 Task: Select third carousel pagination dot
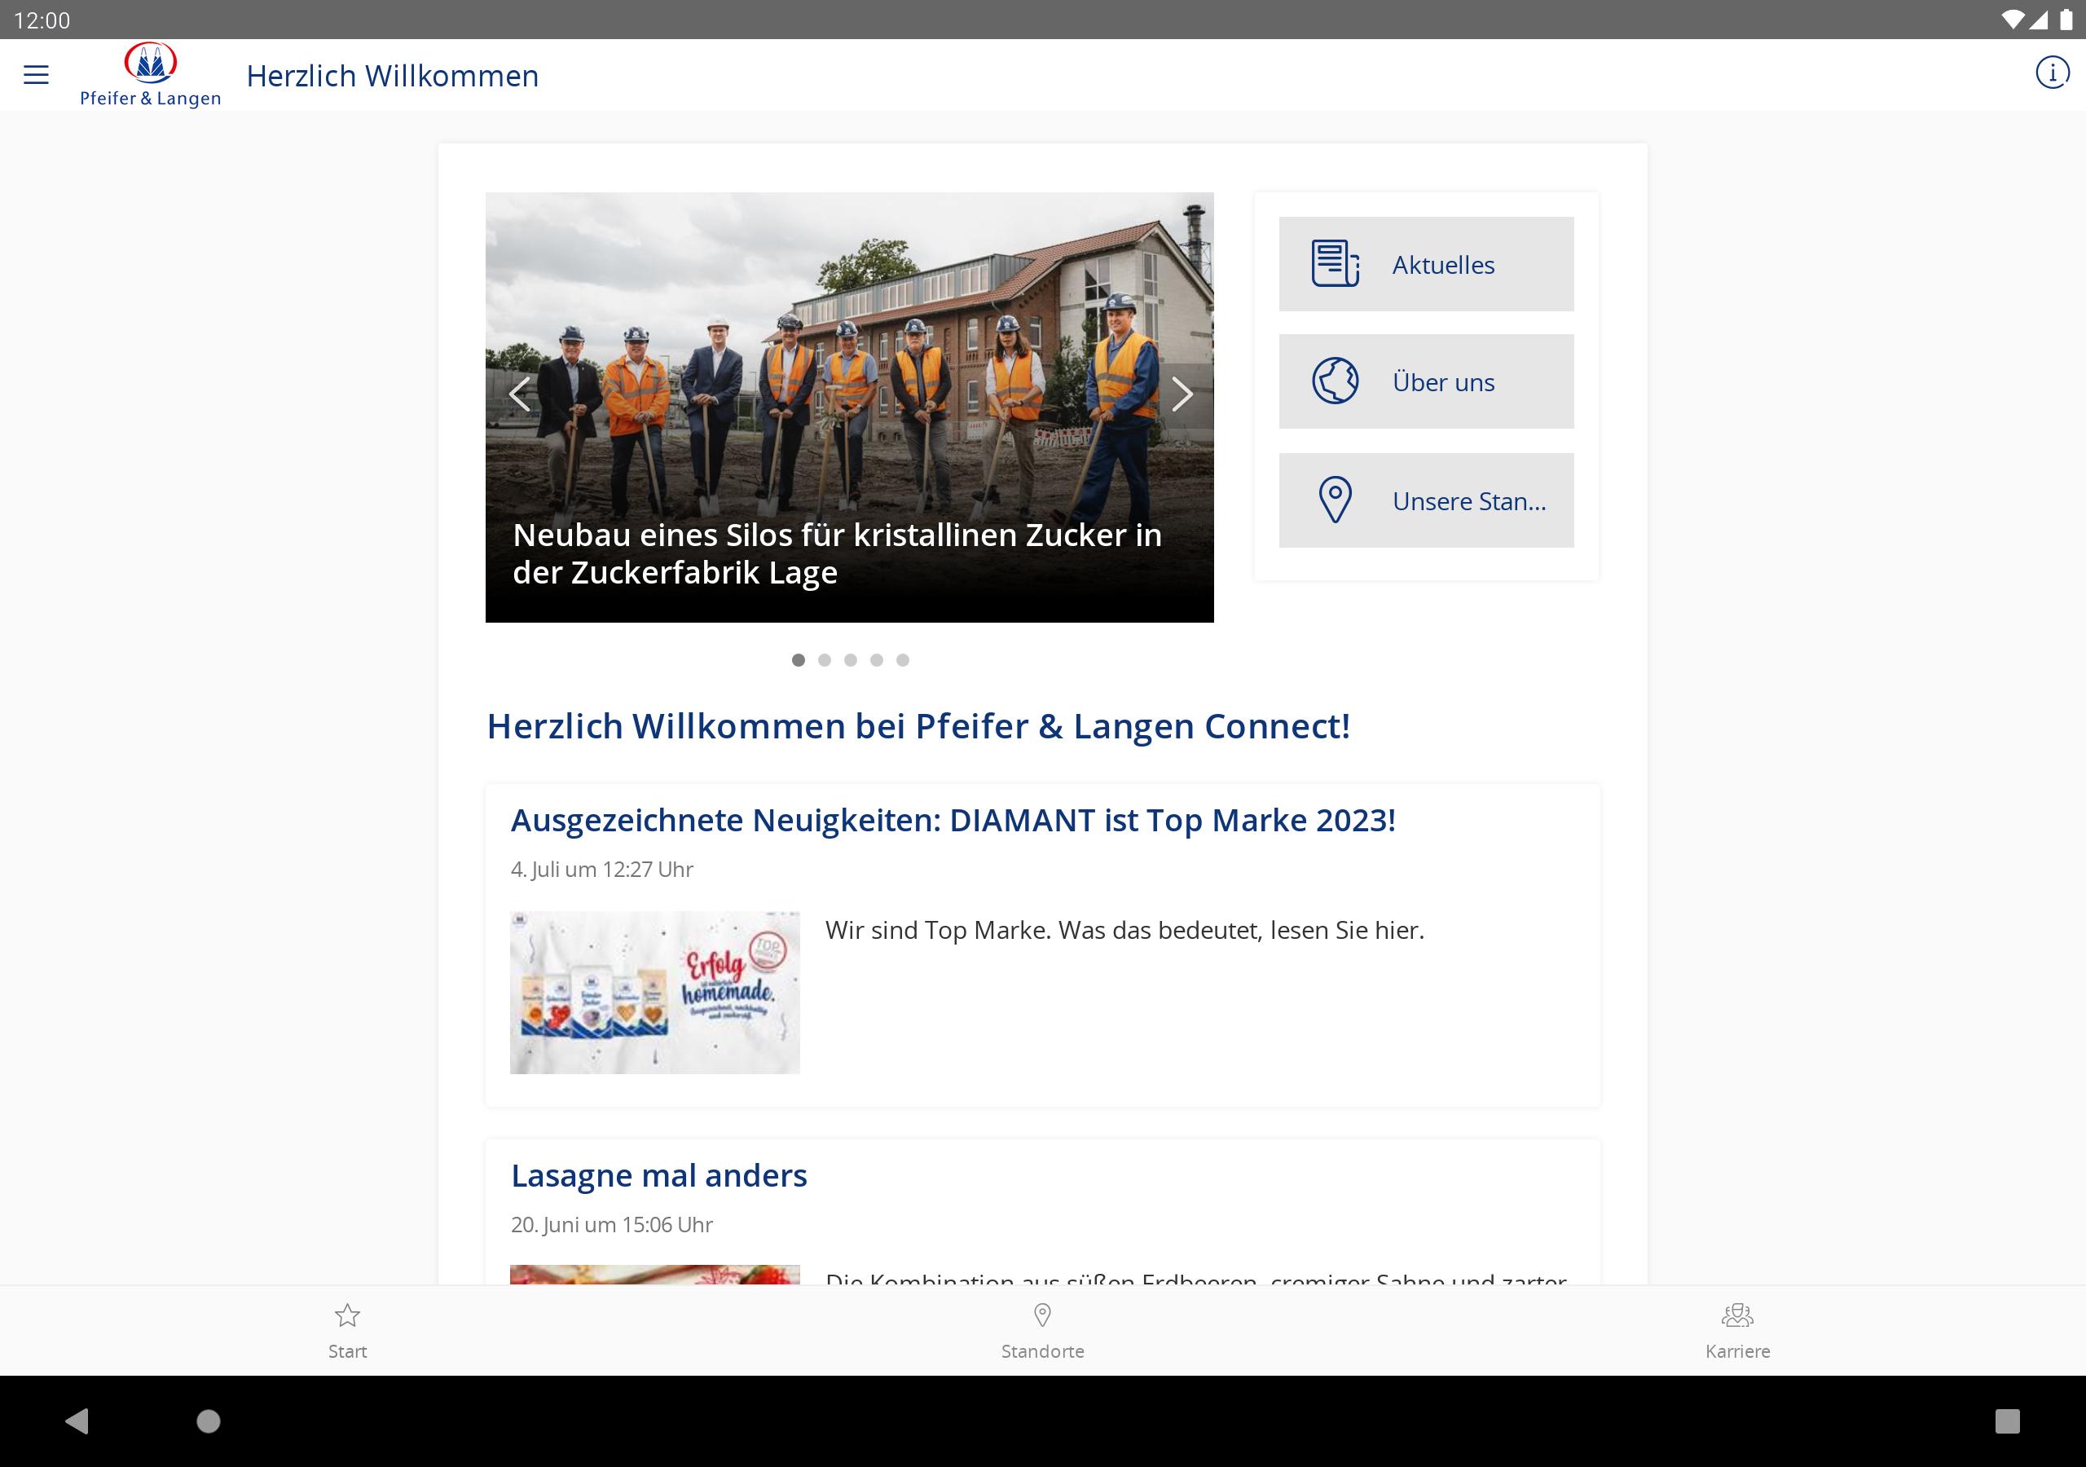point(851,660)
